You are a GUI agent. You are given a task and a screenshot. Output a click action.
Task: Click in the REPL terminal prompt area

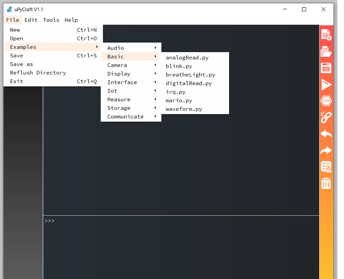181,247
